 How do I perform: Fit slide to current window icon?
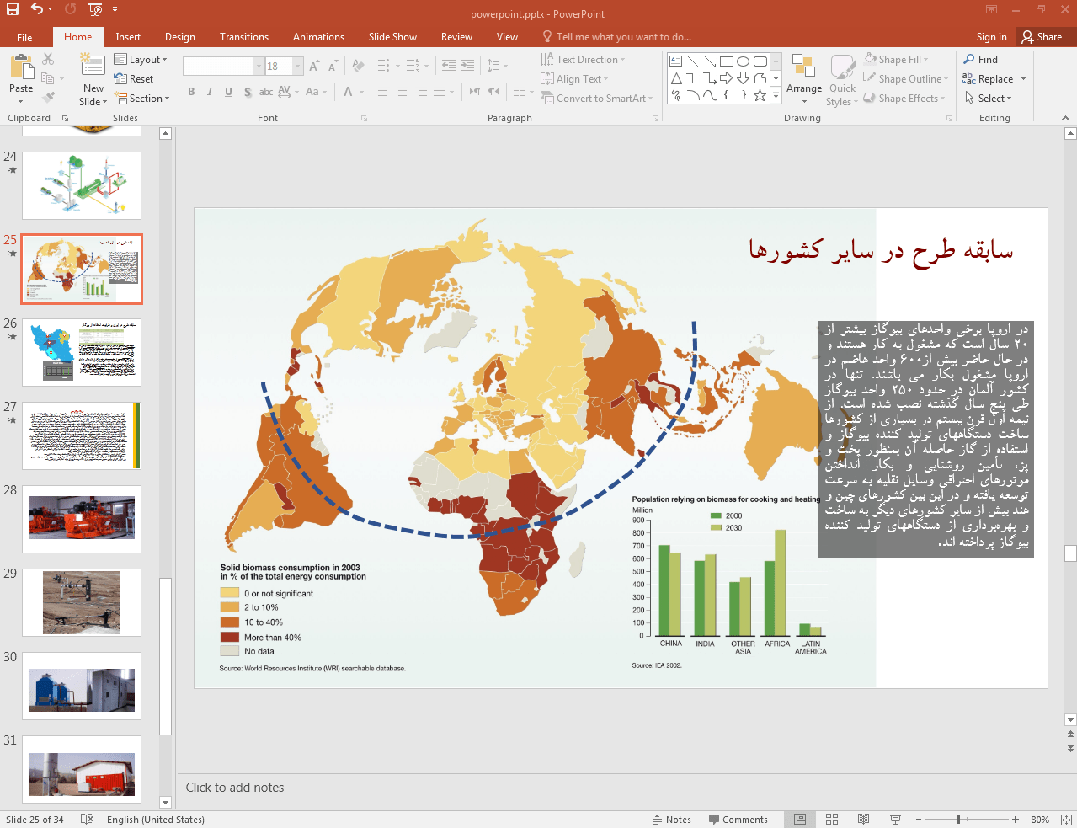tap(1065, 820)
